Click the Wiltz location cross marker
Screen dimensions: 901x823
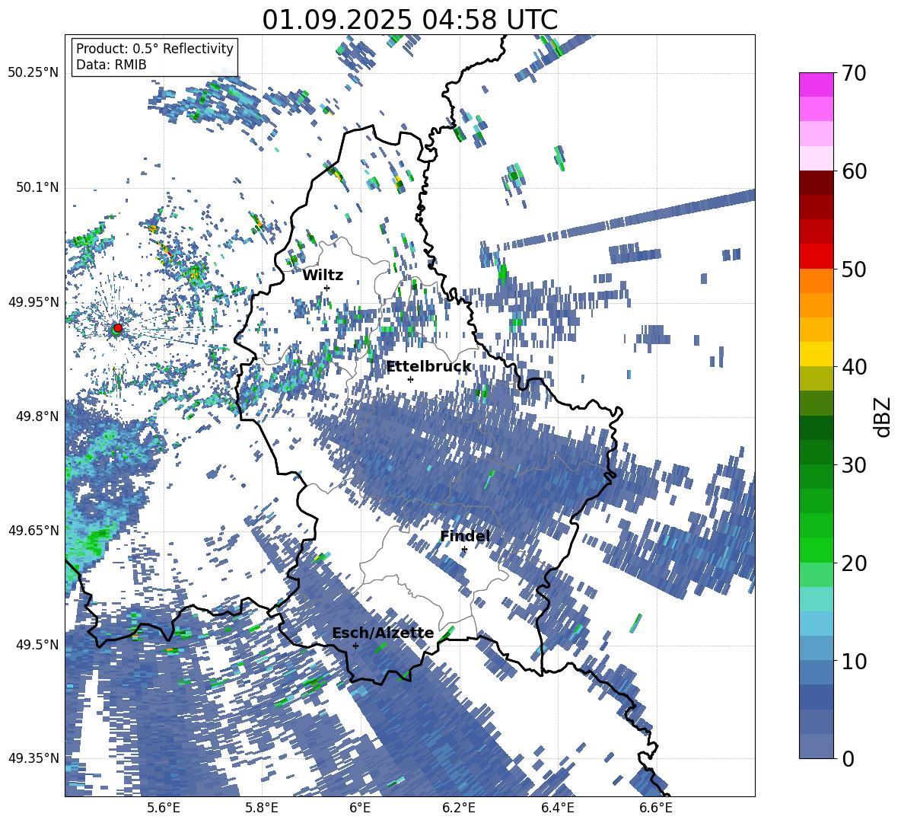pyautogui.click(x=327, y=288)
